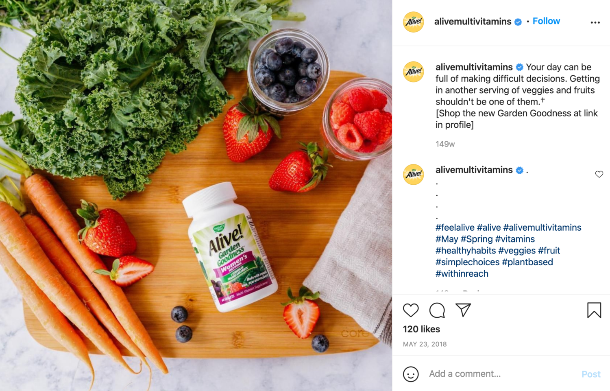Open comments via speech bubble icon
This screenshot has height=391, width=610.
pos(437,310)
